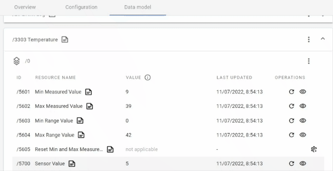The height and width of the screenshot is (171, 333).
Task: Click the LAST UPDATED column header
Action: (234, 77)
